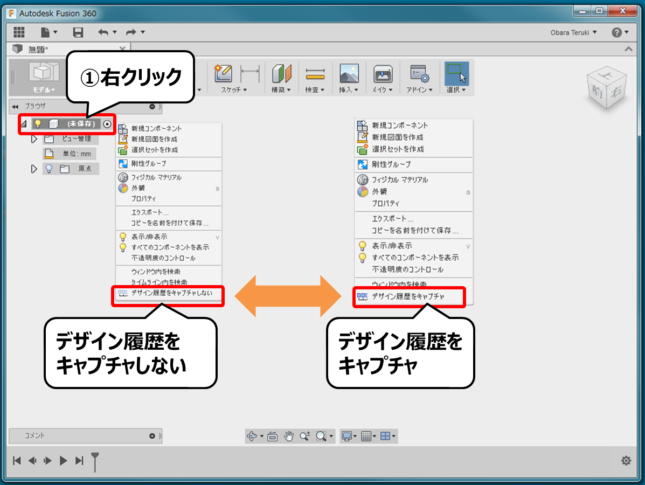
Task: Choose タイムライン内を検索 menu item
Action: 169,282
